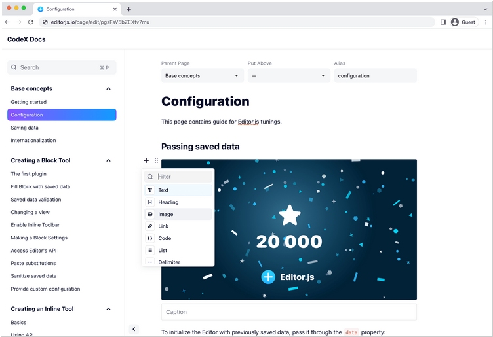Open The first plugin page
The image size is (493, 337).
point(29,174)
